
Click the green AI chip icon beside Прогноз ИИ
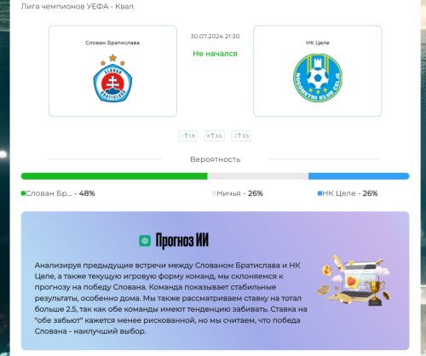(145, 241)
